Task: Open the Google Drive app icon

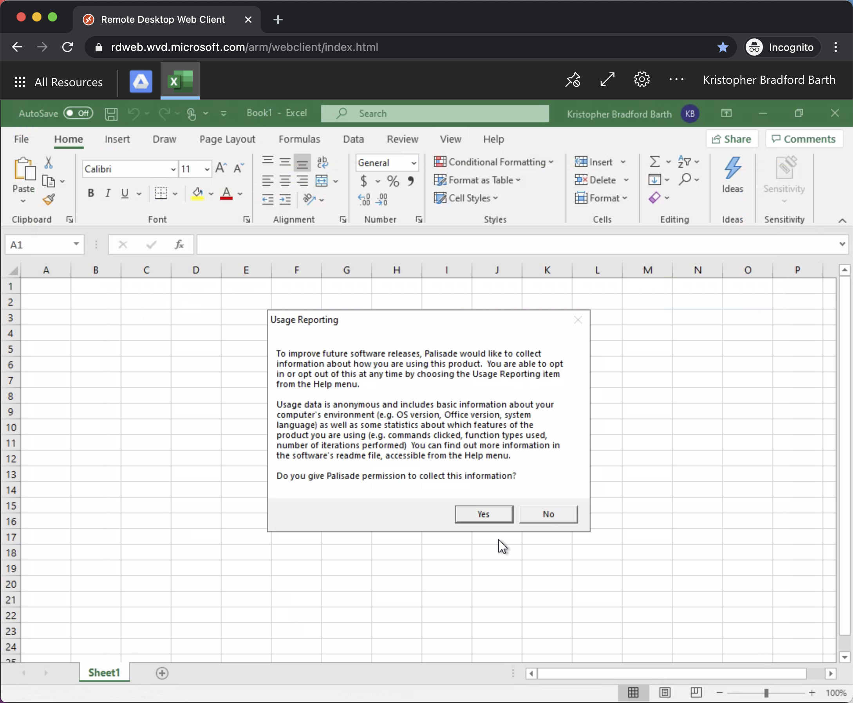Action: click(x=141, y=82)
